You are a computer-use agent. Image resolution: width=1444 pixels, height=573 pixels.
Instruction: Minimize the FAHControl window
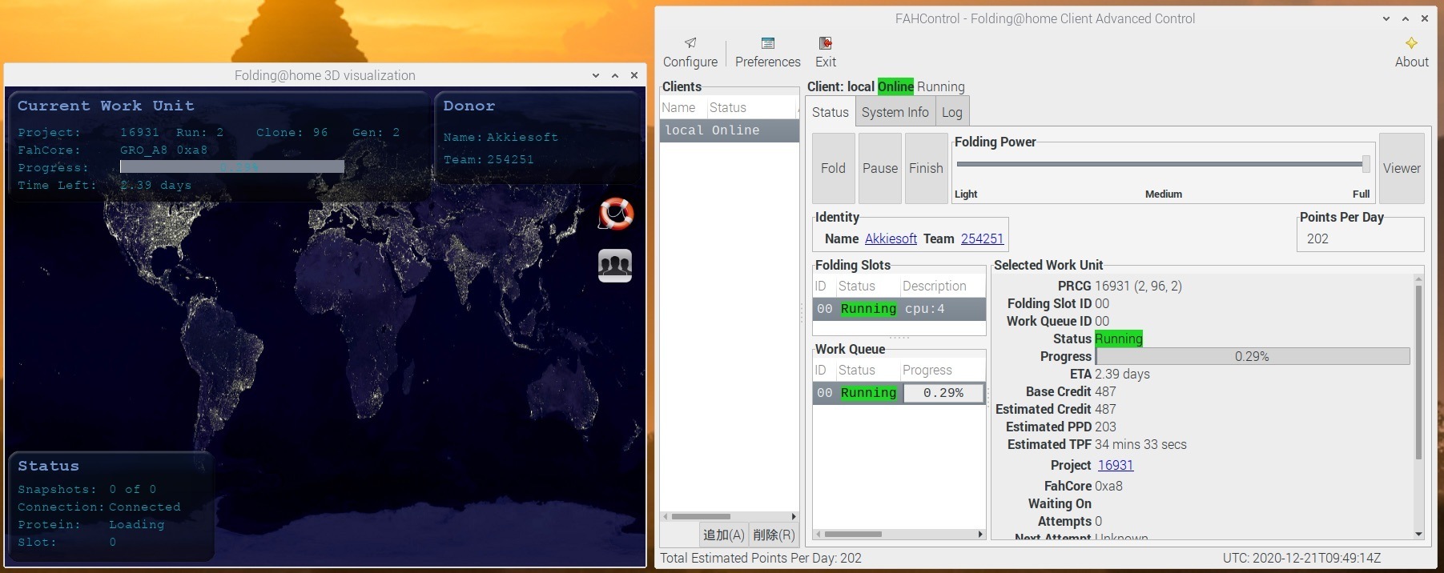1386,18
